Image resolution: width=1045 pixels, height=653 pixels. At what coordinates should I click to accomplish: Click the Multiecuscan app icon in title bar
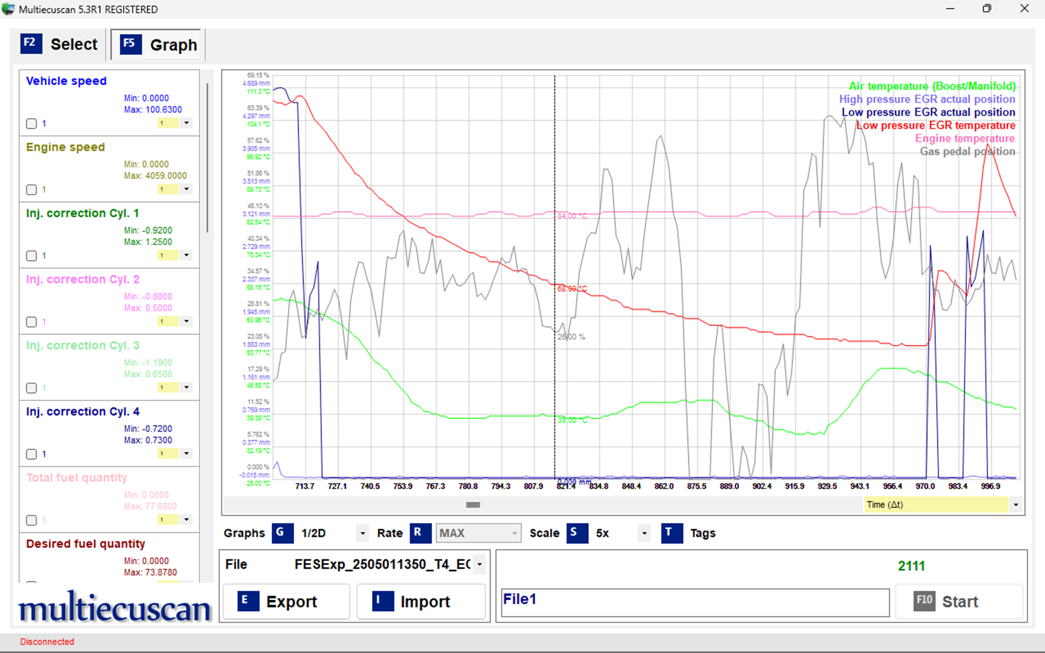pyautogui.click(x=8, y=9)
